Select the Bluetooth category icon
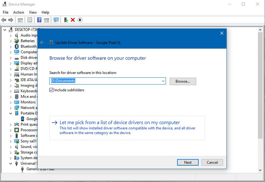This screenshot has width=265, height=182. point(17,47)
